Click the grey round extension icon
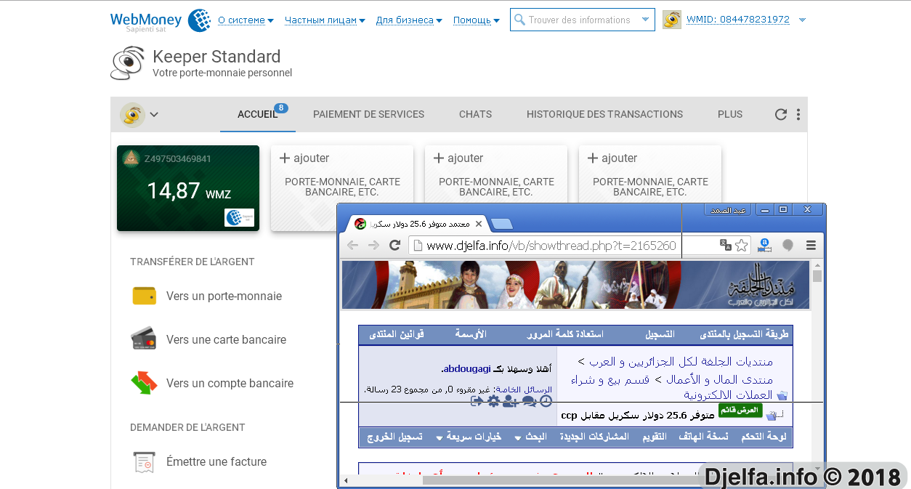Image resolution: width=911 pixels, height=489 pixels. point(787,246)
